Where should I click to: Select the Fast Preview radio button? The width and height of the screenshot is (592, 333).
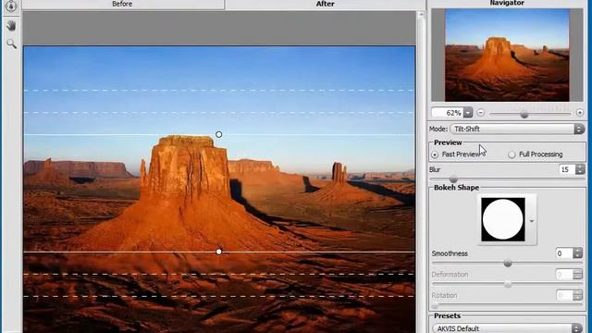435,154
